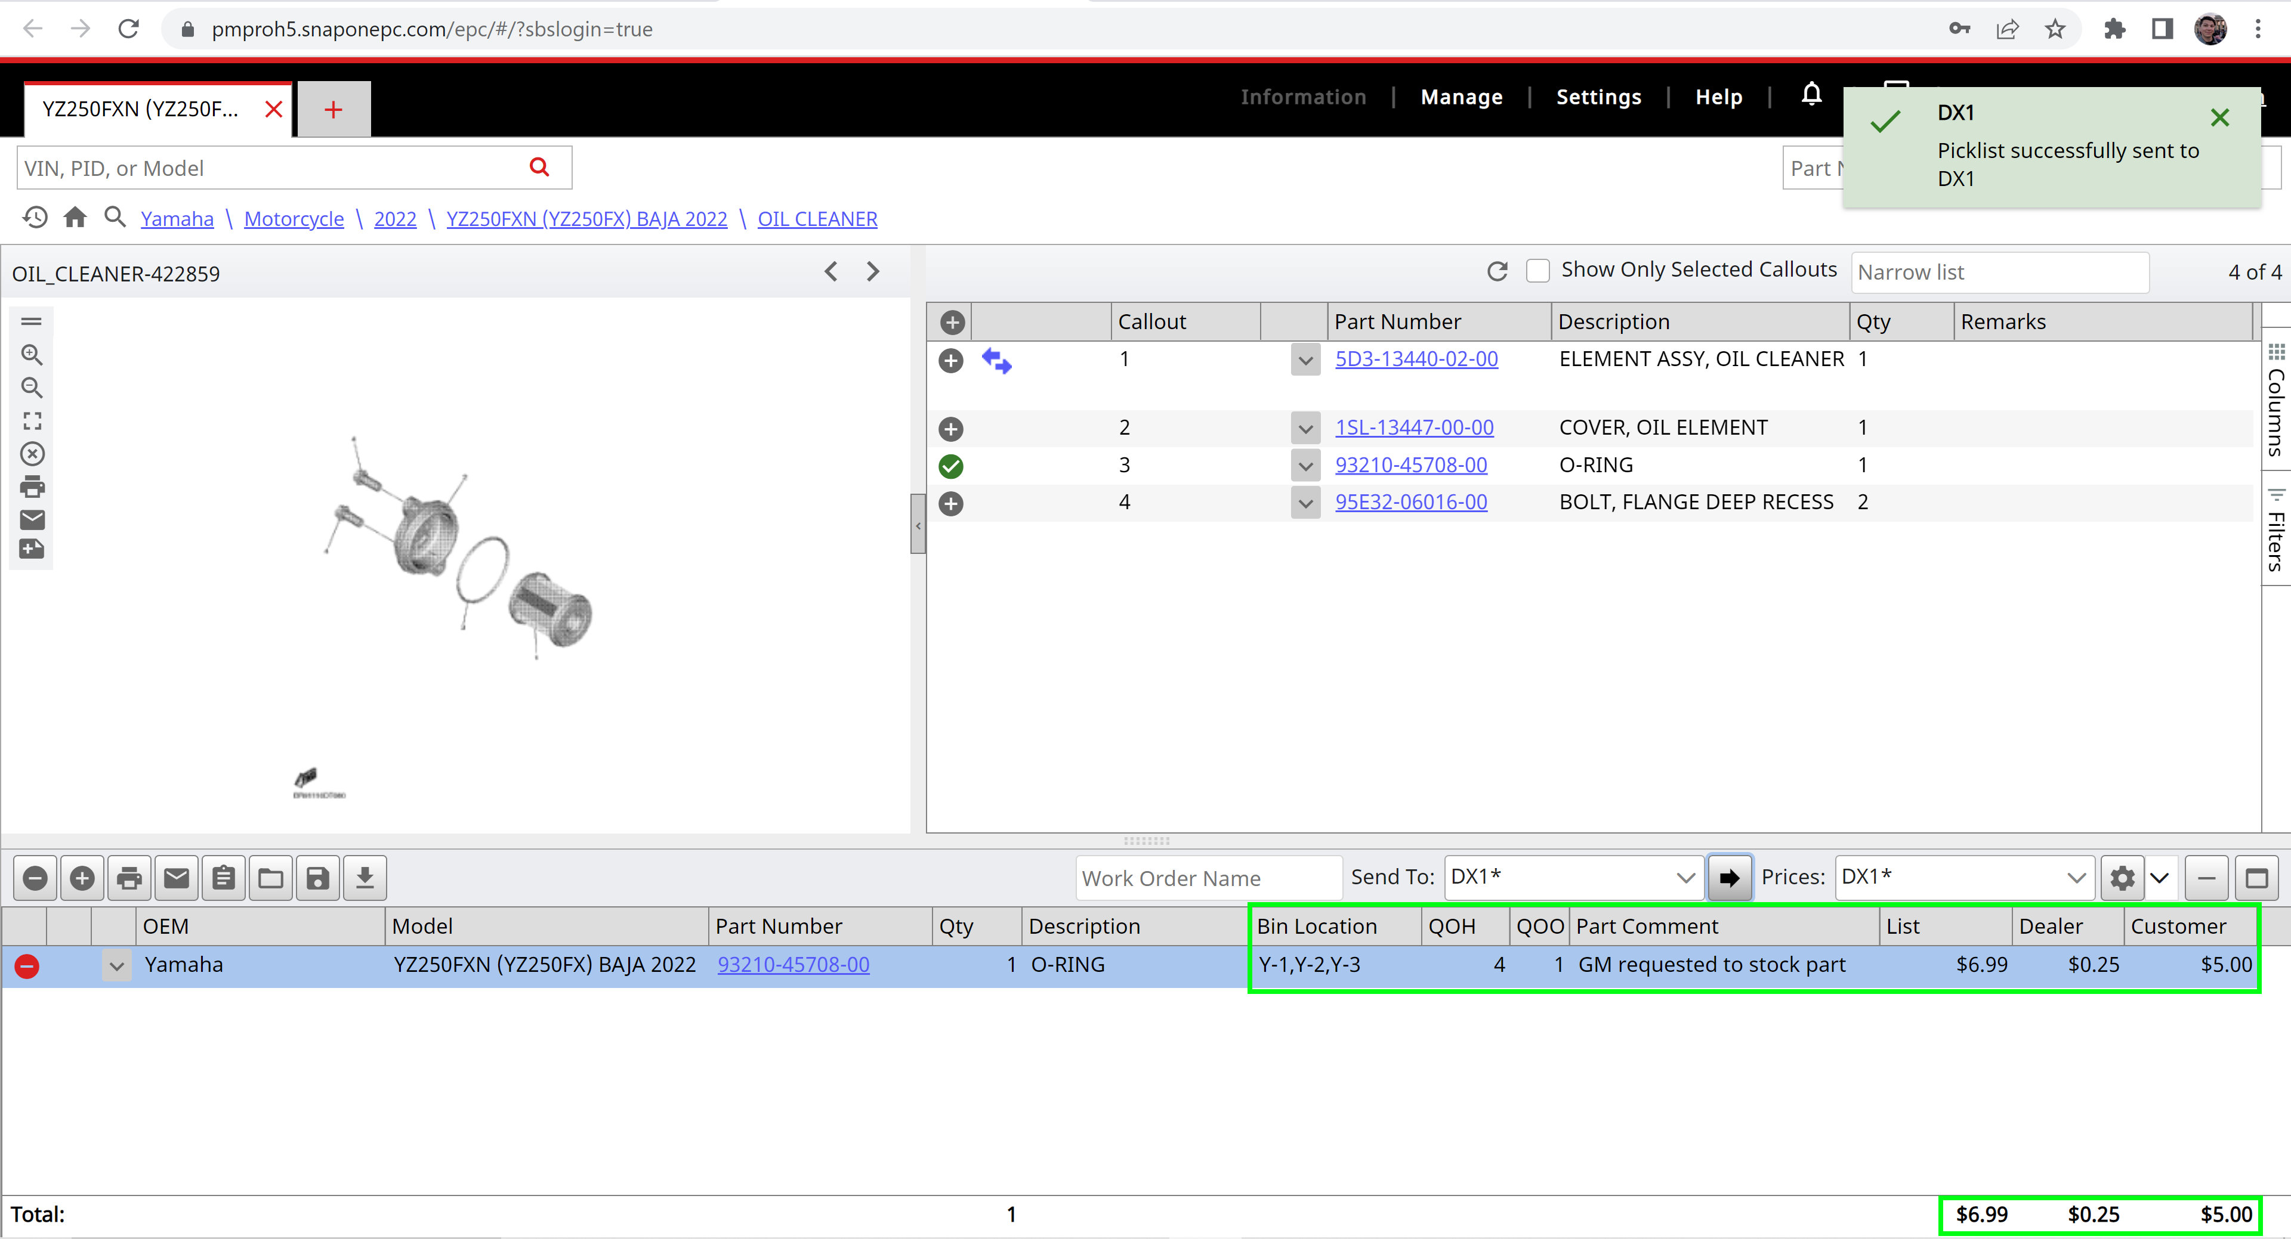Open the Manage menu
The width and height of the screenshot is (2291, 1239).
tap(1461, 97)
